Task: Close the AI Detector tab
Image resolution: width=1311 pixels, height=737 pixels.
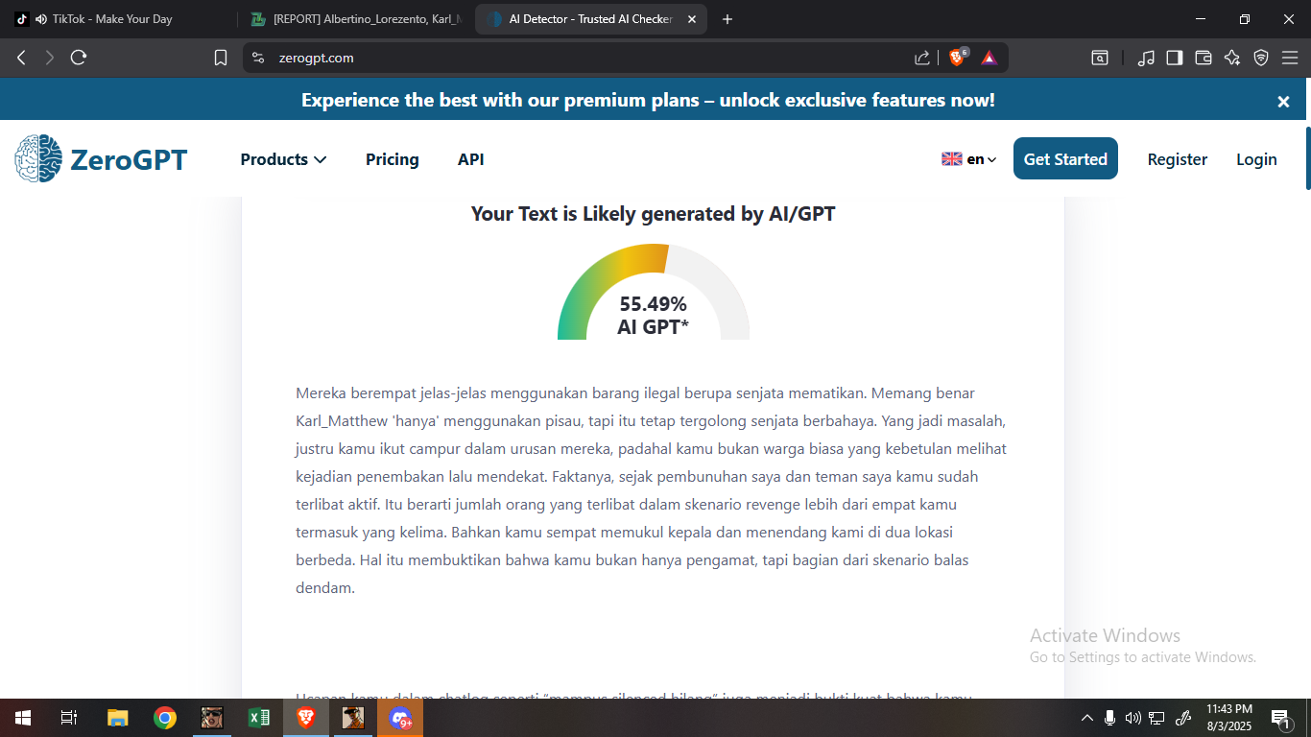Action: [x=690, y=19]
